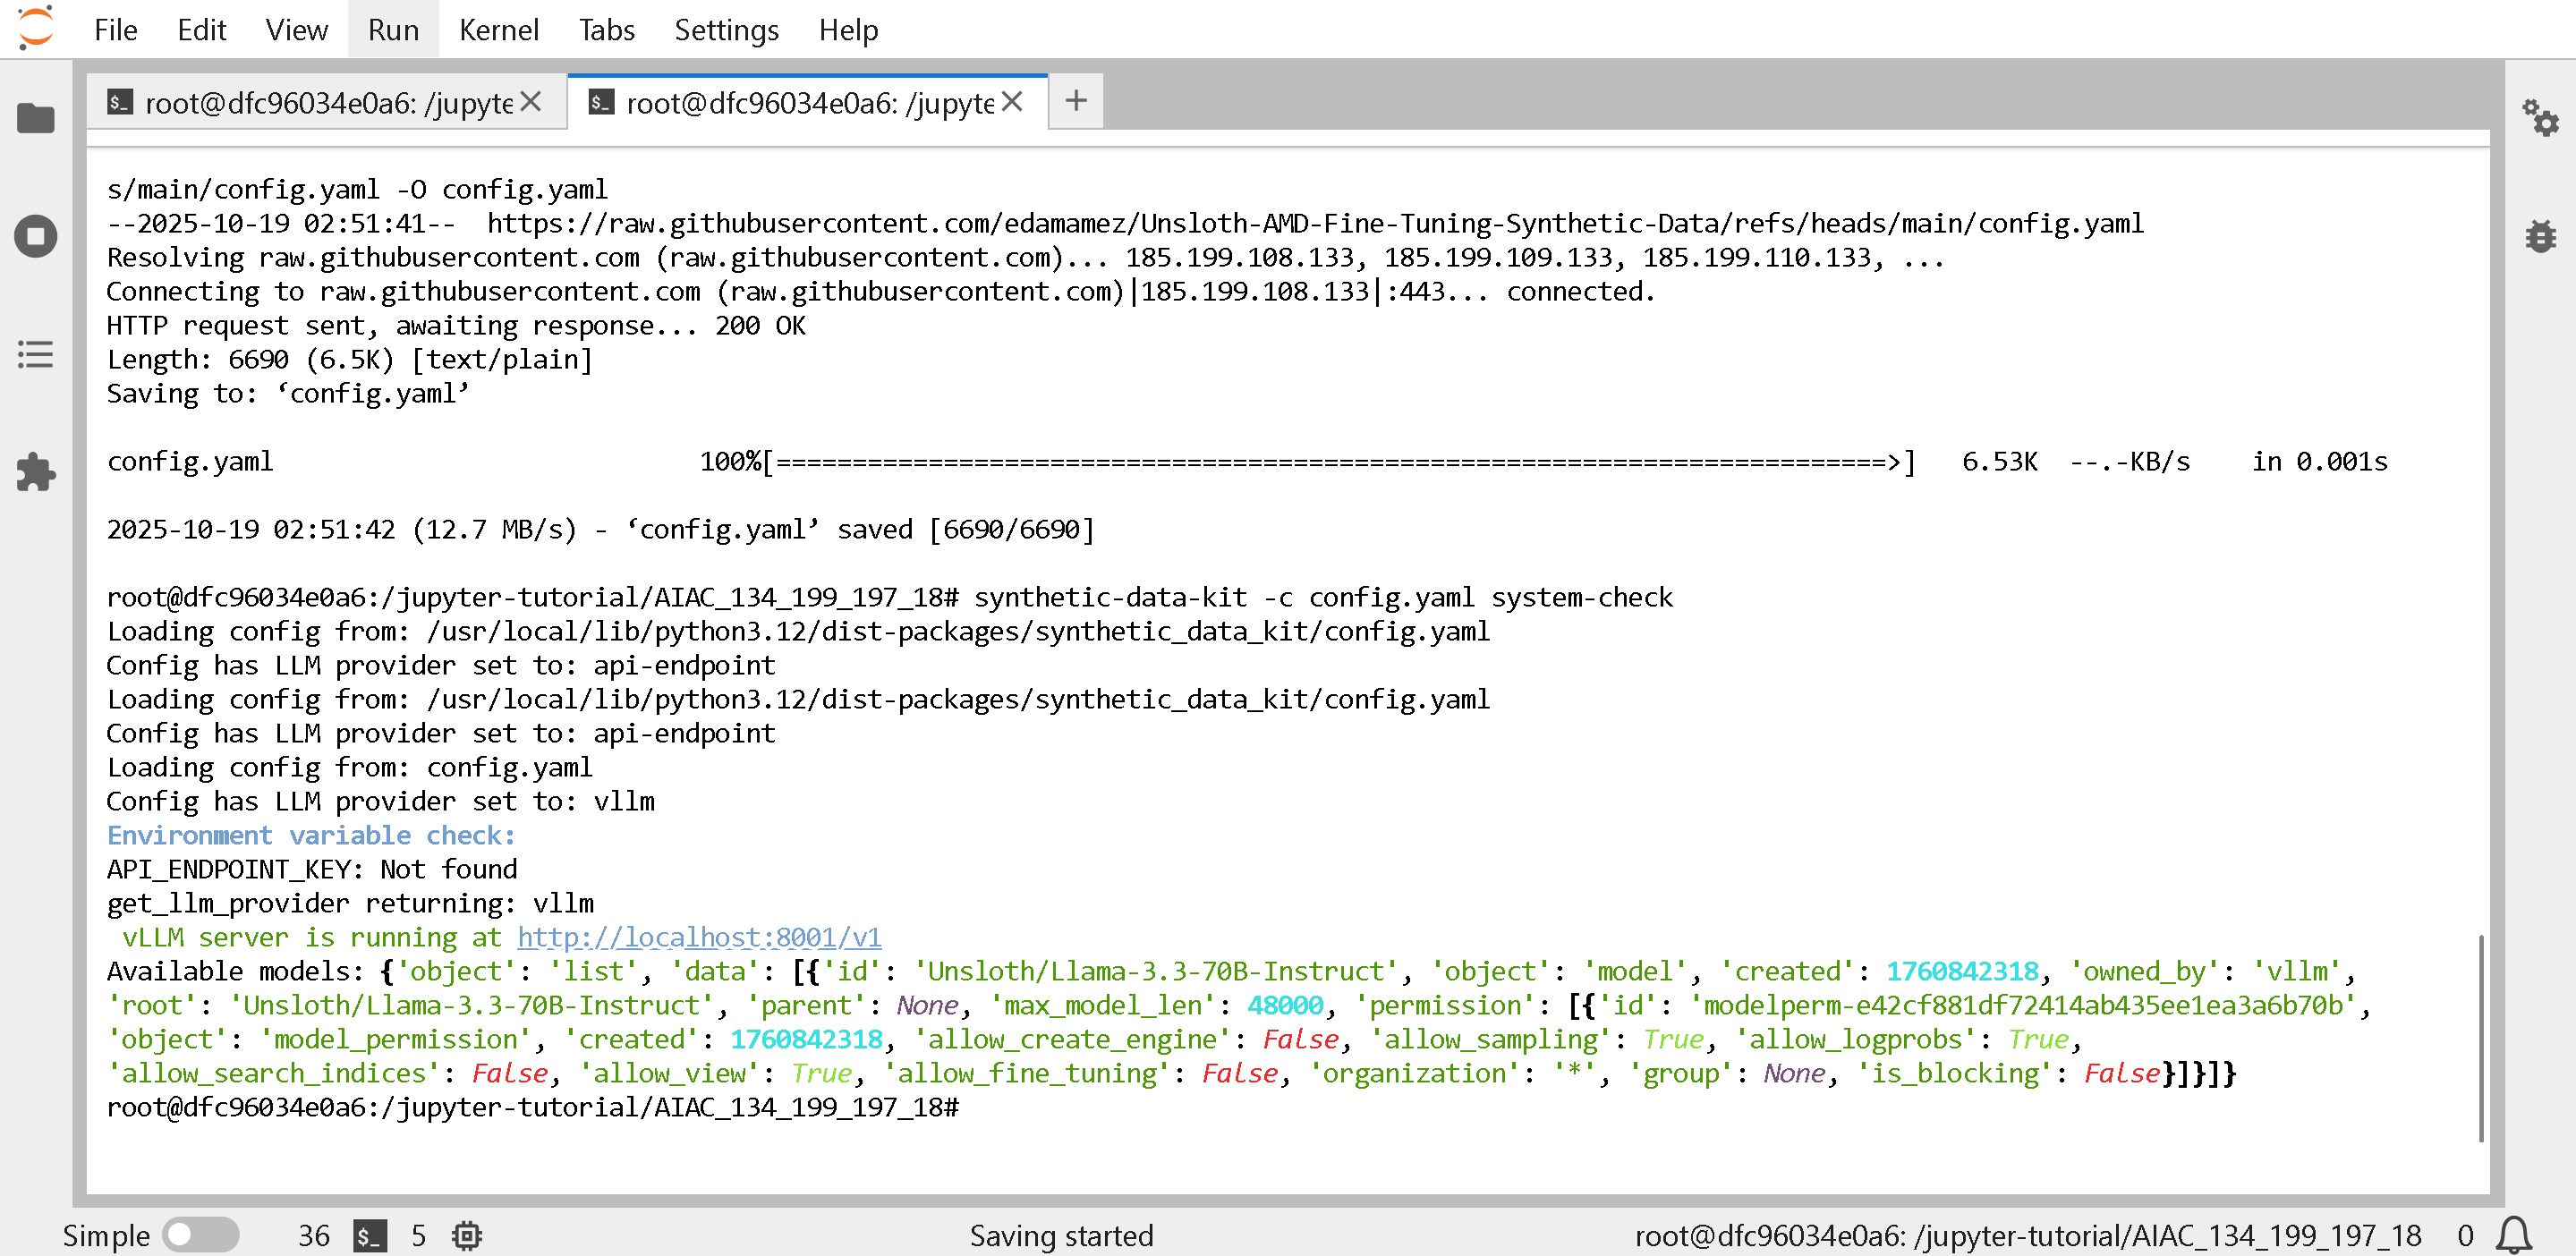The width and height of the screenshot is (2576, 1256).
Task: Open running terminals and kernels panel
Action: point(36,237)
